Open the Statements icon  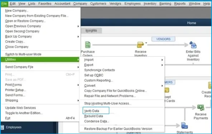[x=184, y=125]
